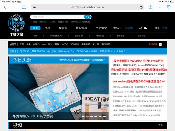The width and height of the screenshot is (175, 131).
Task: Open the 更多品牌 more brands link
Action: (x=153, y=44)
